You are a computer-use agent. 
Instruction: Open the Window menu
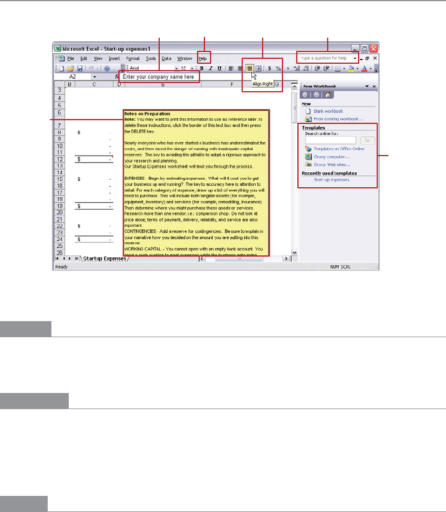[185, 58]
